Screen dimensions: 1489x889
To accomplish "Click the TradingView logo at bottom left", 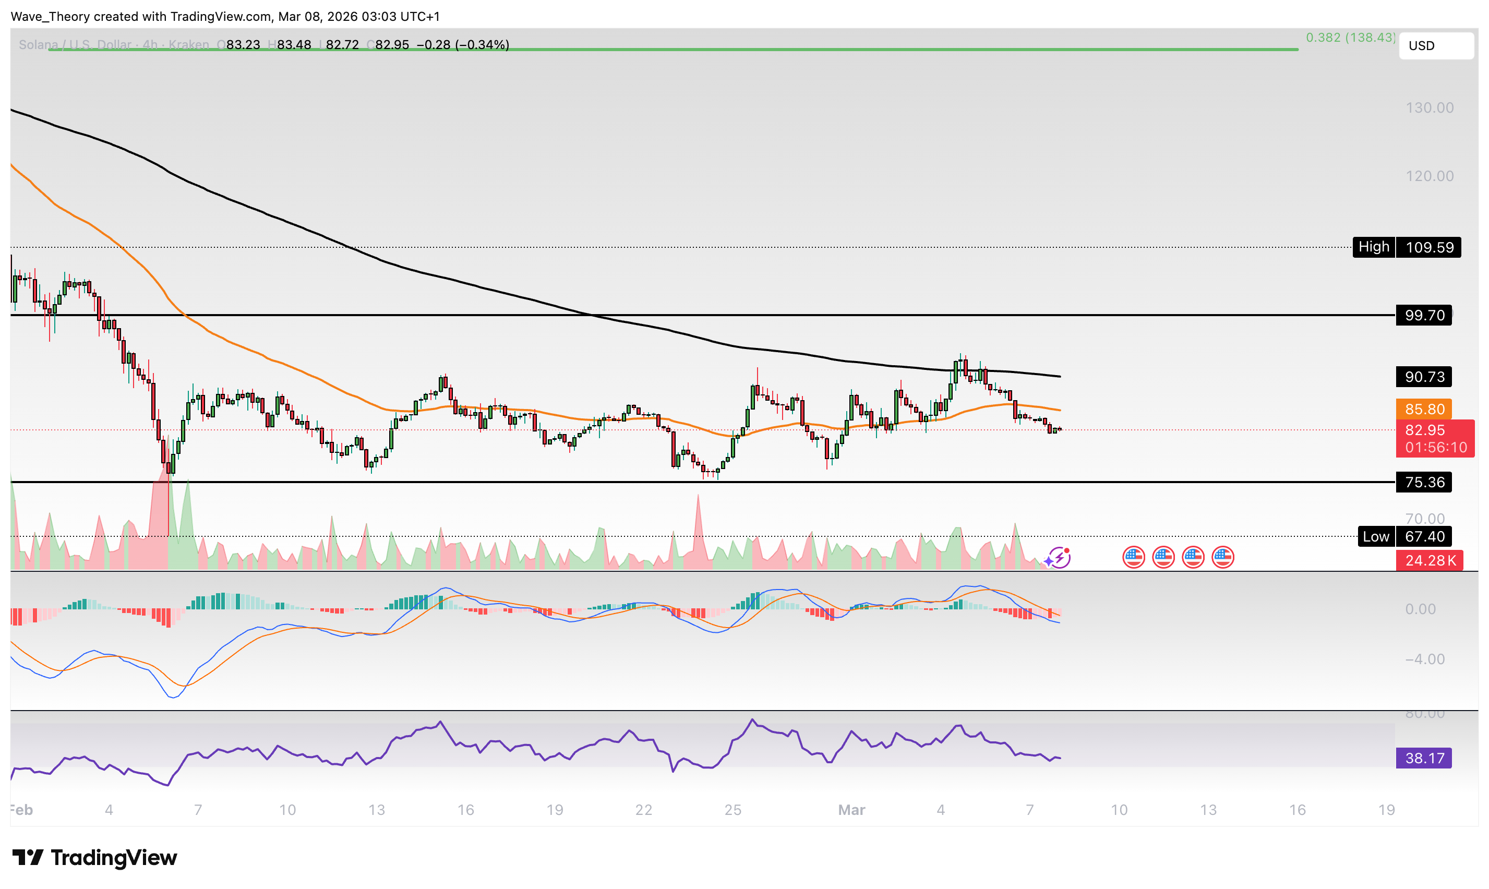I will click(94, 857).
